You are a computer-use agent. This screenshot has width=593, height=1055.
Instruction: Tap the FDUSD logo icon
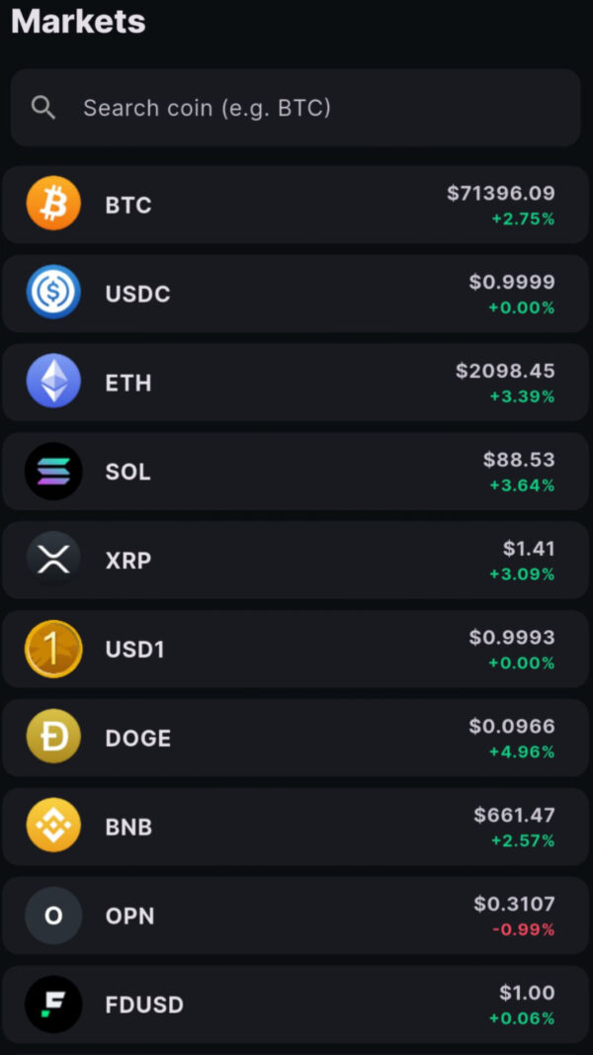[x=53, y=1005]
